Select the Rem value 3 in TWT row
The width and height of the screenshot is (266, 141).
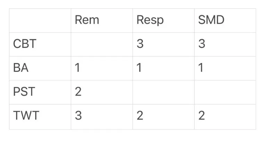[101, 116]
